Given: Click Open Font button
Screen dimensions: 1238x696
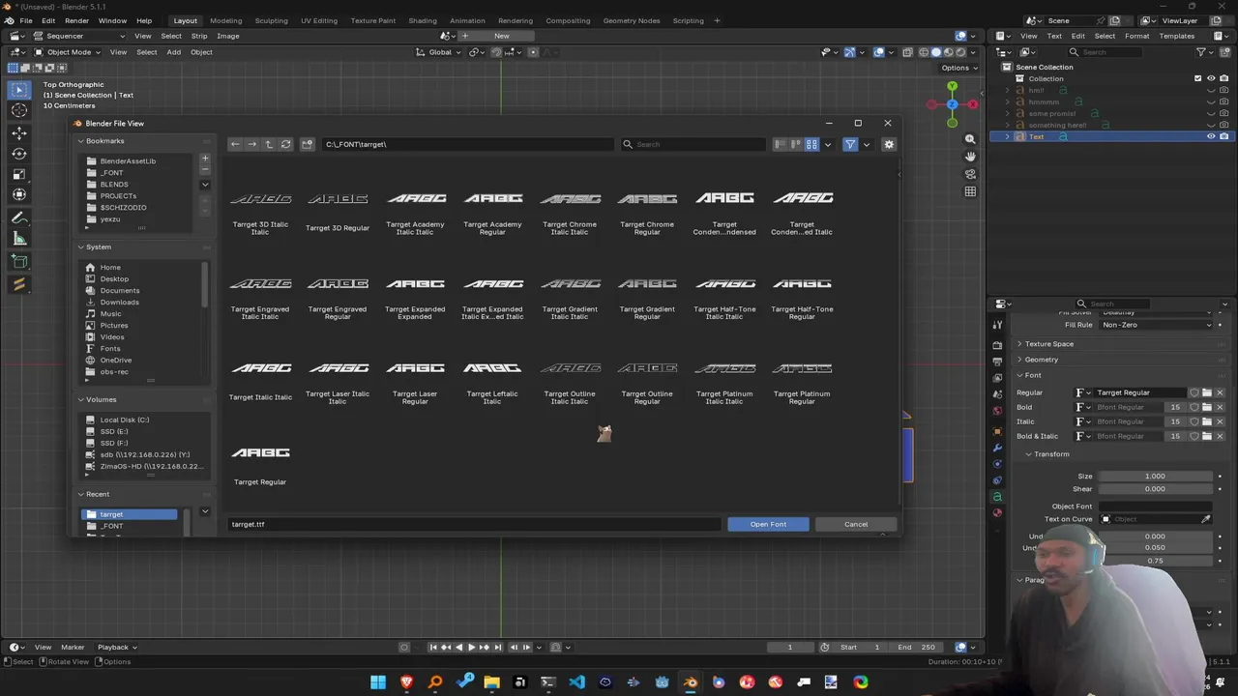Looking at the screenshot, I should click(x=768, y=524).
